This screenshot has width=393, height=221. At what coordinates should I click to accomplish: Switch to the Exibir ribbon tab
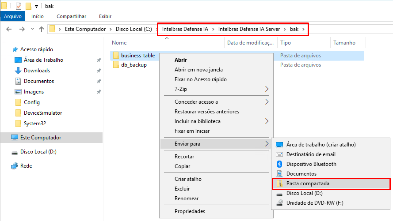[105, 16]
